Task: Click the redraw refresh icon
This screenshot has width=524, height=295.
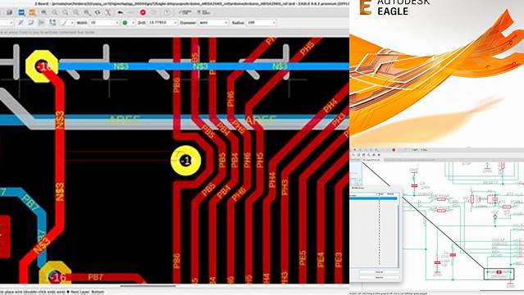Action: coord(98,12)
